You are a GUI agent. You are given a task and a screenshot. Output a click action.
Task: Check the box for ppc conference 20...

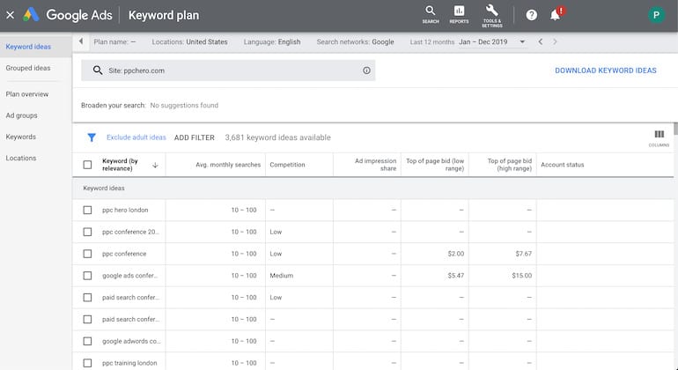(87, 232)
